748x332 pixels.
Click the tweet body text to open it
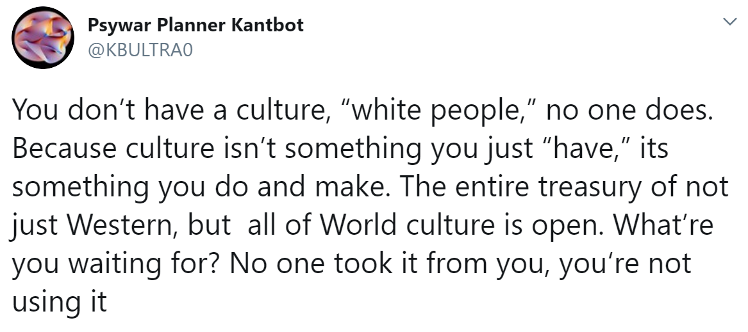tap(370, 205)
